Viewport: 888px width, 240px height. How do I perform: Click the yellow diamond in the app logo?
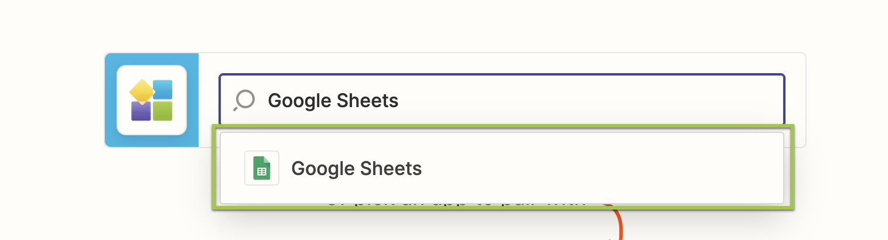141,91
